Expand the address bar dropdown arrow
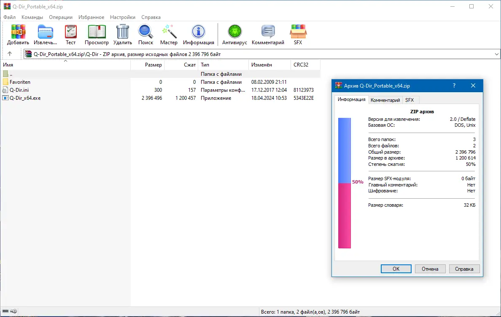This screenshot has width=501, height=317. 496,54
